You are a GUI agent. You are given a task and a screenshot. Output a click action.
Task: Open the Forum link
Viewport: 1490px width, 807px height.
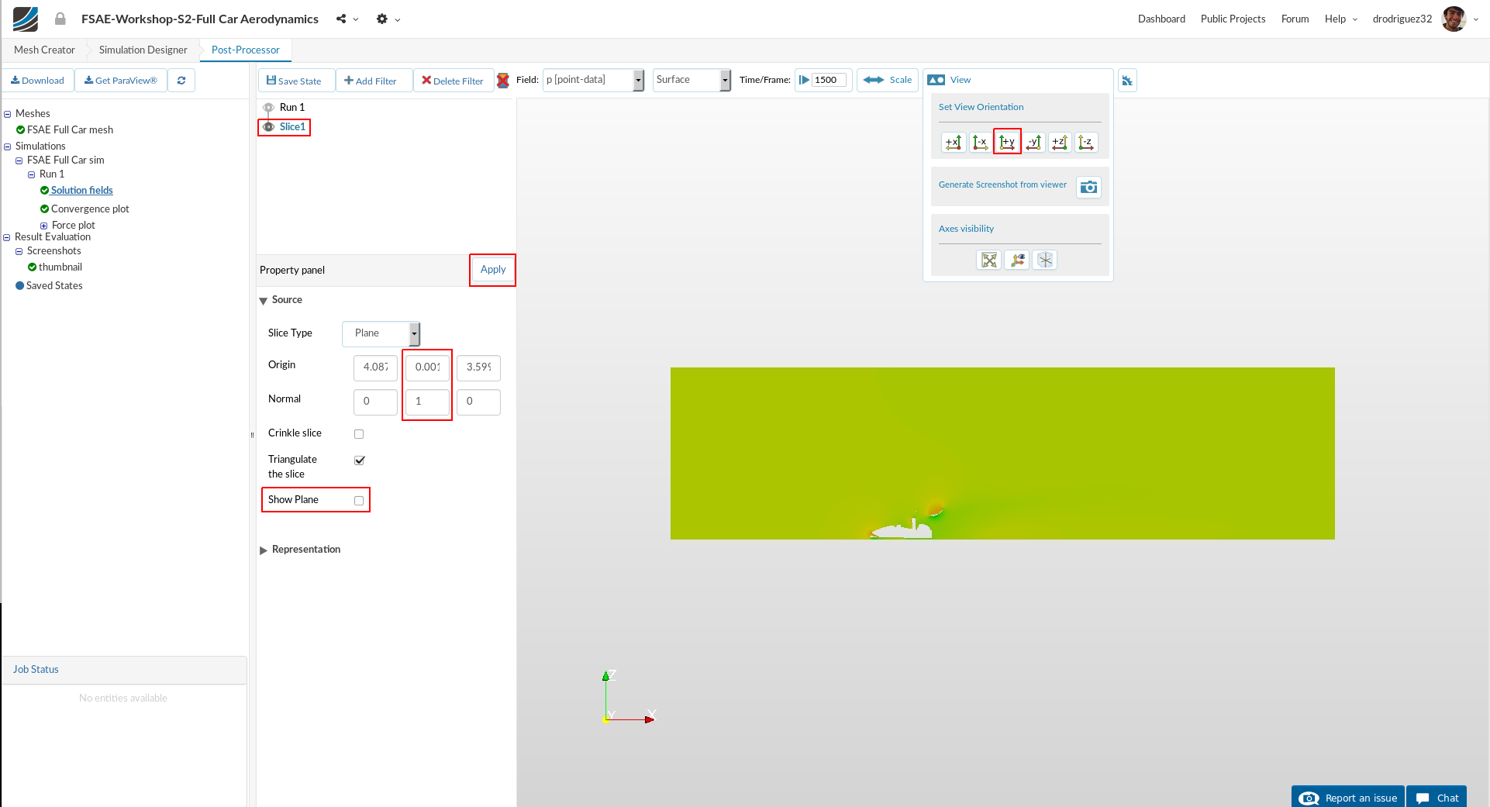point(1295,19)
